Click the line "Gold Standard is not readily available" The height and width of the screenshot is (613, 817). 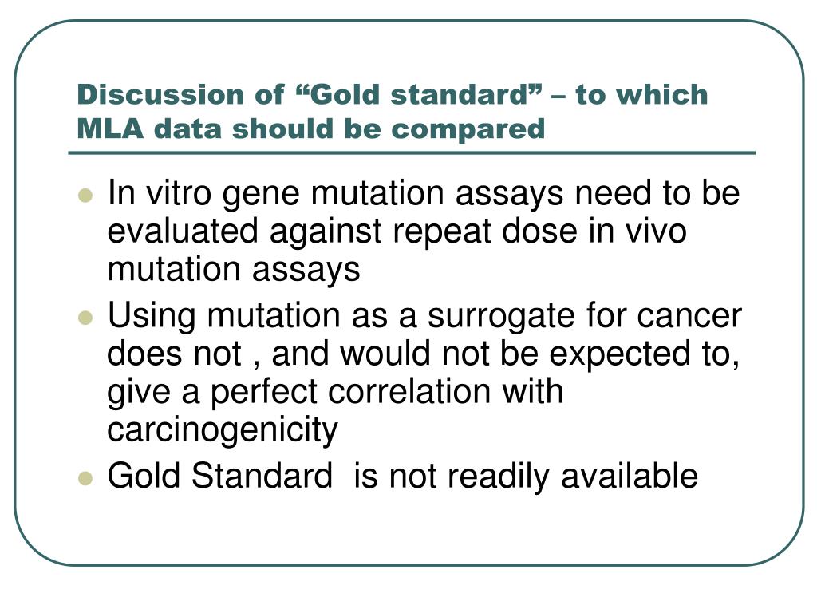point(402,477)
